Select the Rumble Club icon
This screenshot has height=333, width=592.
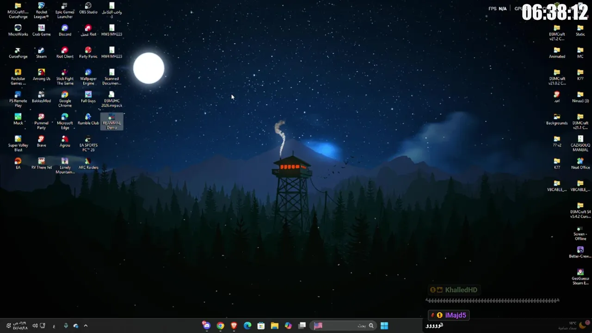88,119
